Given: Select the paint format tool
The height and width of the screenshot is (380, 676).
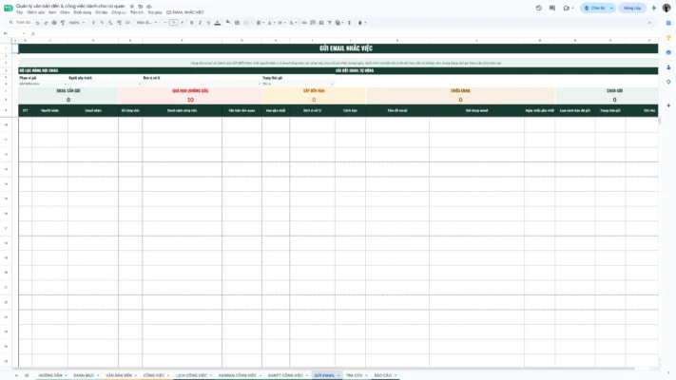Looking at the screenshot, I should [x=63, y=23].
